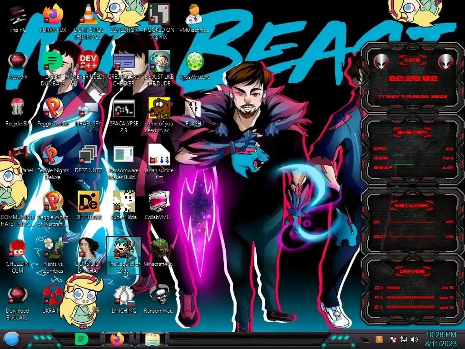The image size is (465, 349).
Task: Open the RansomWar... skull icon
Action: pos(159,299)
